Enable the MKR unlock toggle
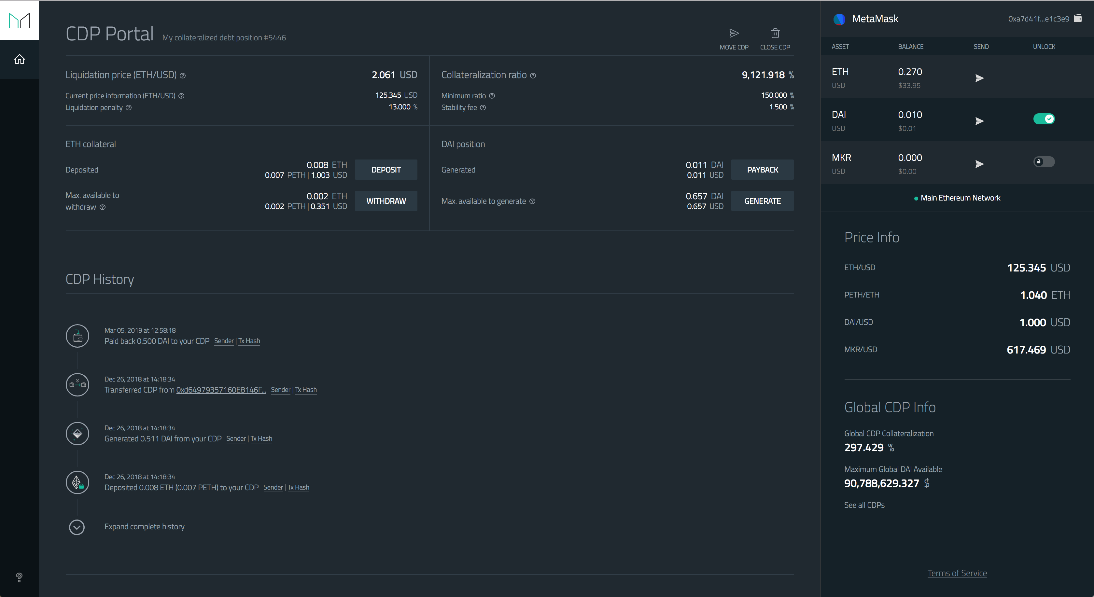The image size is (1094, 597). tap(1044, 162)
